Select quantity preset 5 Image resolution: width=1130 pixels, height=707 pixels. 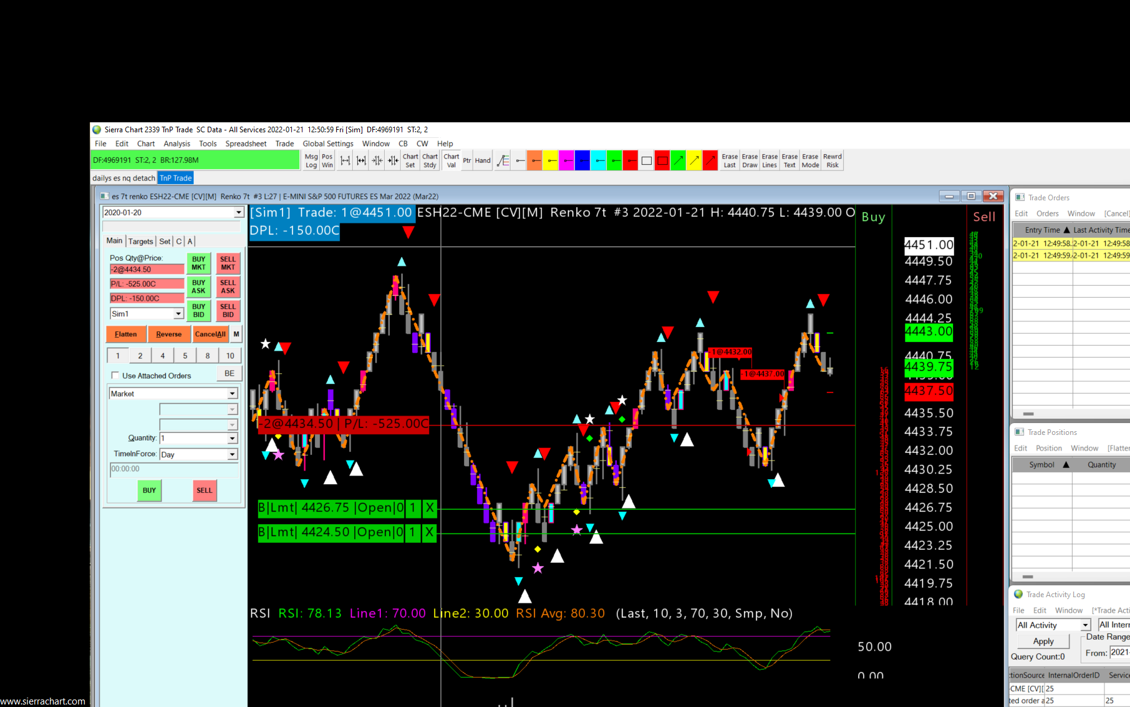[x=185, y=356]
